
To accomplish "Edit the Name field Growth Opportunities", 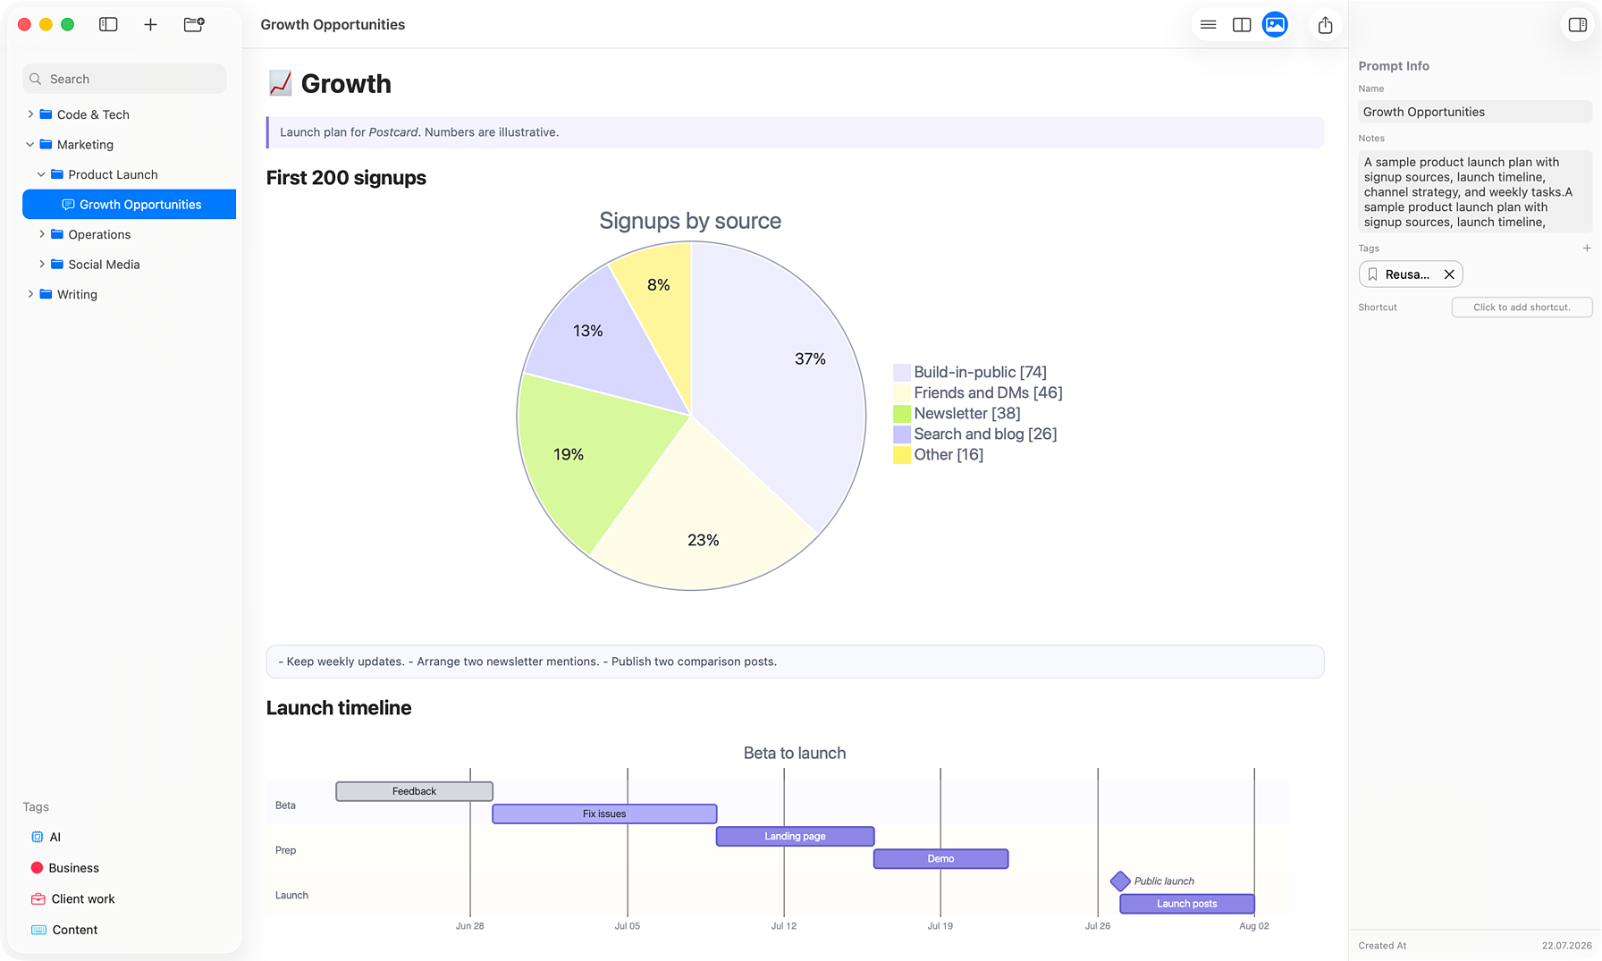I will tap(1475, 112).
